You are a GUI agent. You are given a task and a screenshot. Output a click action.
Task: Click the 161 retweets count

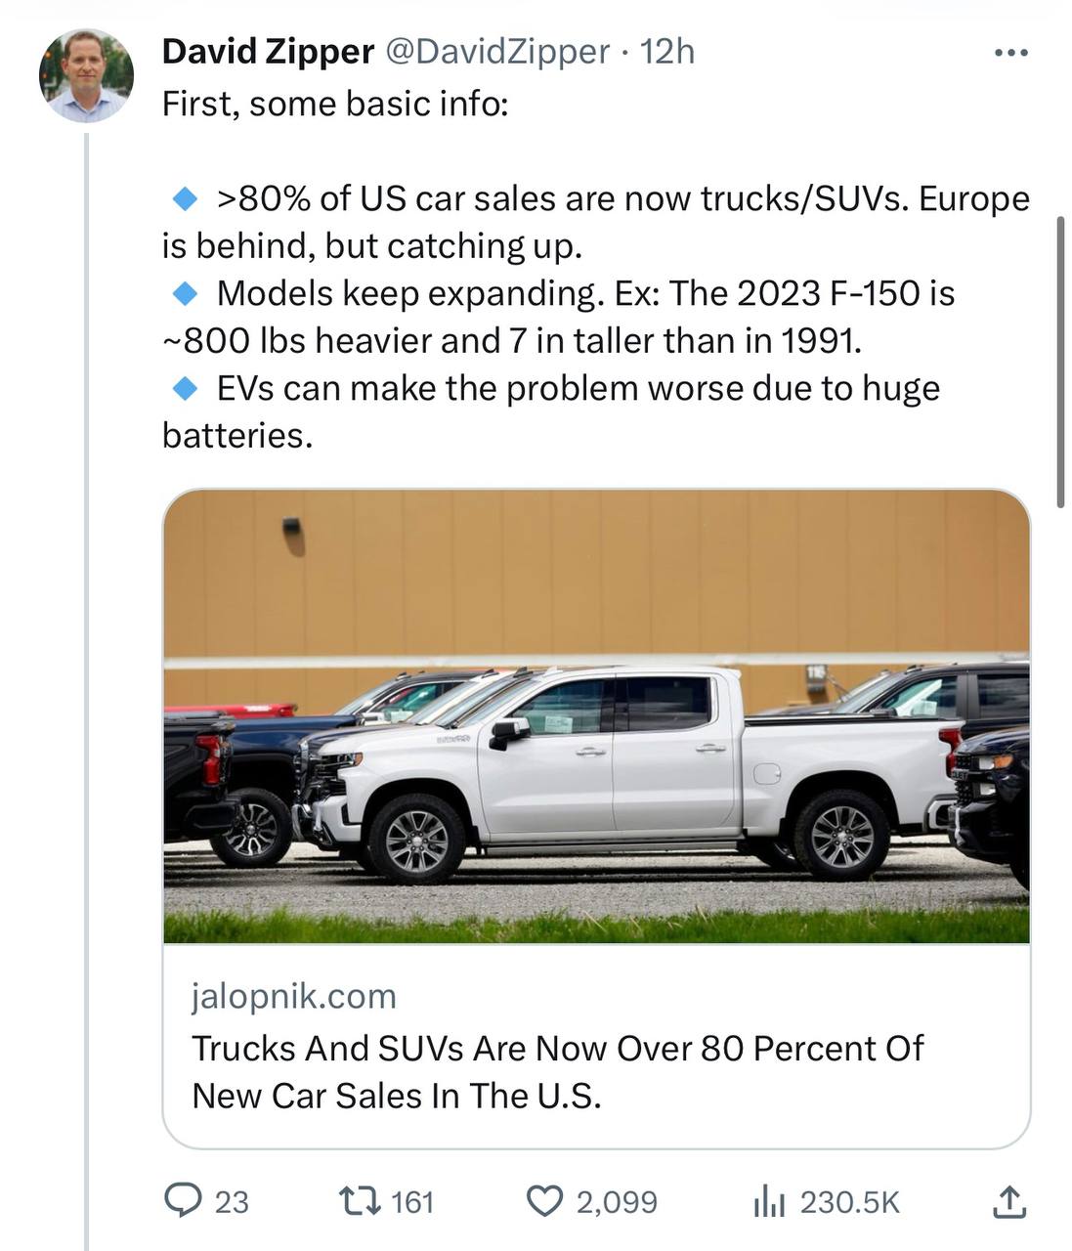(x=412, y=1201)
